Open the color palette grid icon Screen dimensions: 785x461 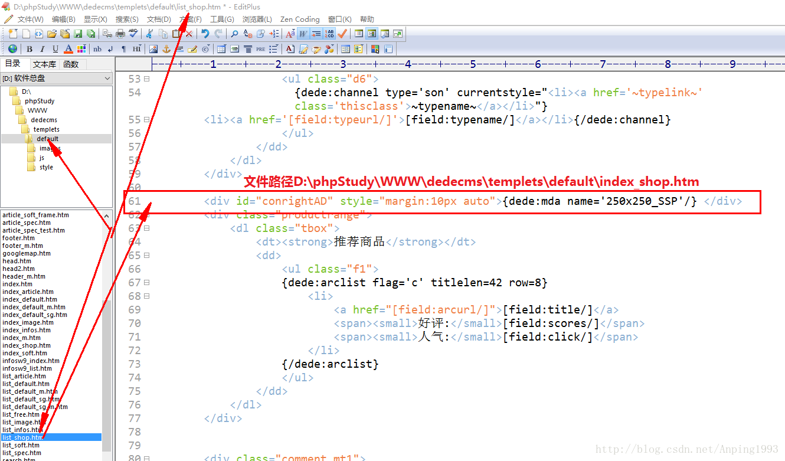click(81, 49)
